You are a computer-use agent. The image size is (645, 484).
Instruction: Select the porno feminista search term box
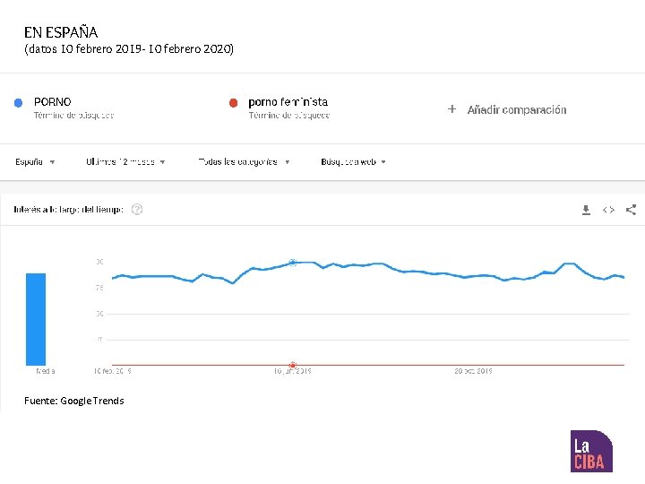pyautogui.click(x=288, y=108)
